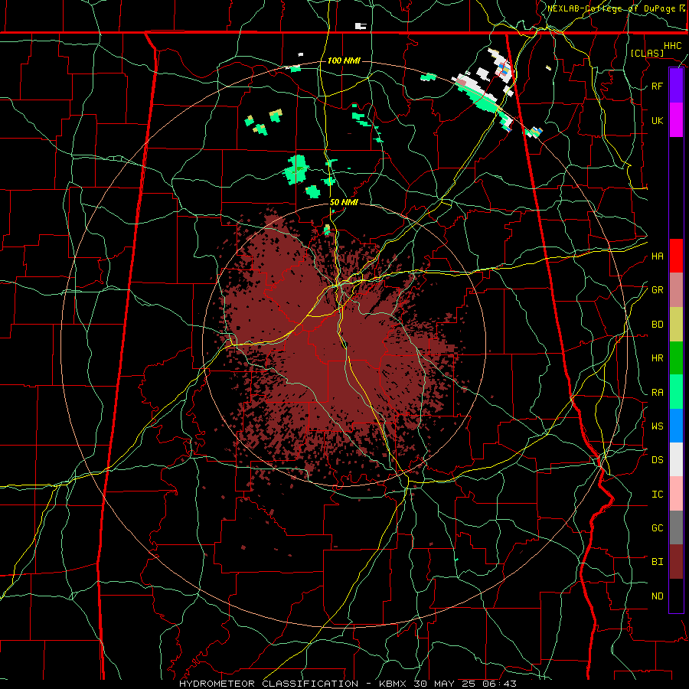
Task: Click the IC legend label
Action: point(657,495)
